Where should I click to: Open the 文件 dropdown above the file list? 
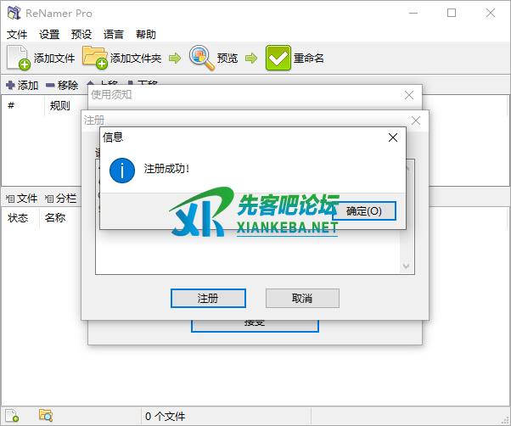22,198
